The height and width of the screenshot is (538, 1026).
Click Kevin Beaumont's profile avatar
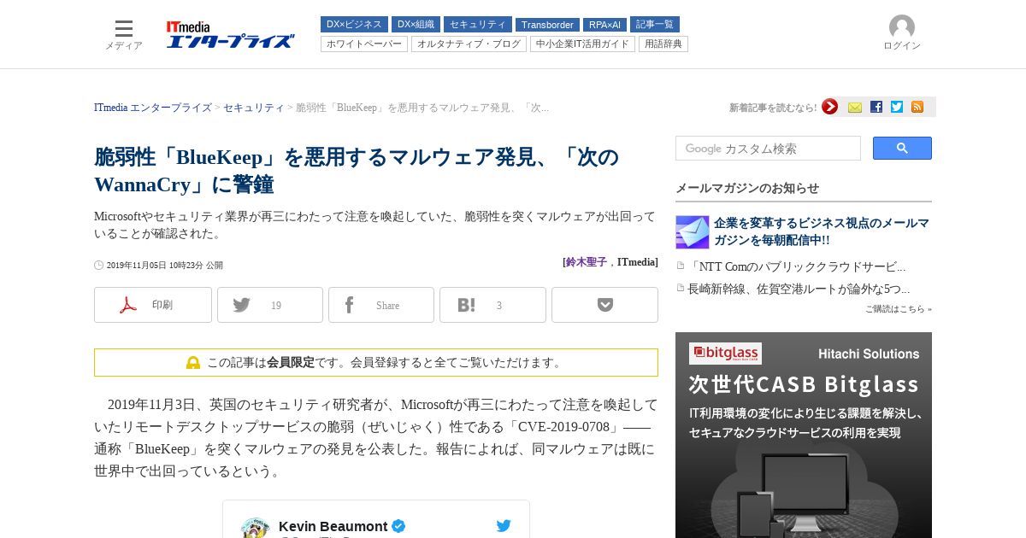pyautogui.click(x=256, y=528)
